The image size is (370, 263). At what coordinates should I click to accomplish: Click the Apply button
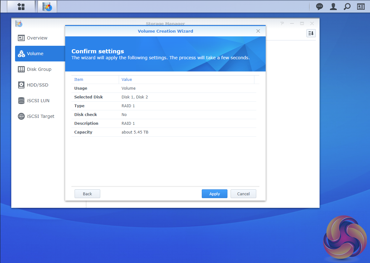coord(215,194)
